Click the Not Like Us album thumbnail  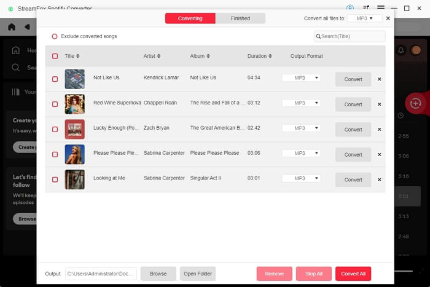pyautogui.click(x=74, y=79)
